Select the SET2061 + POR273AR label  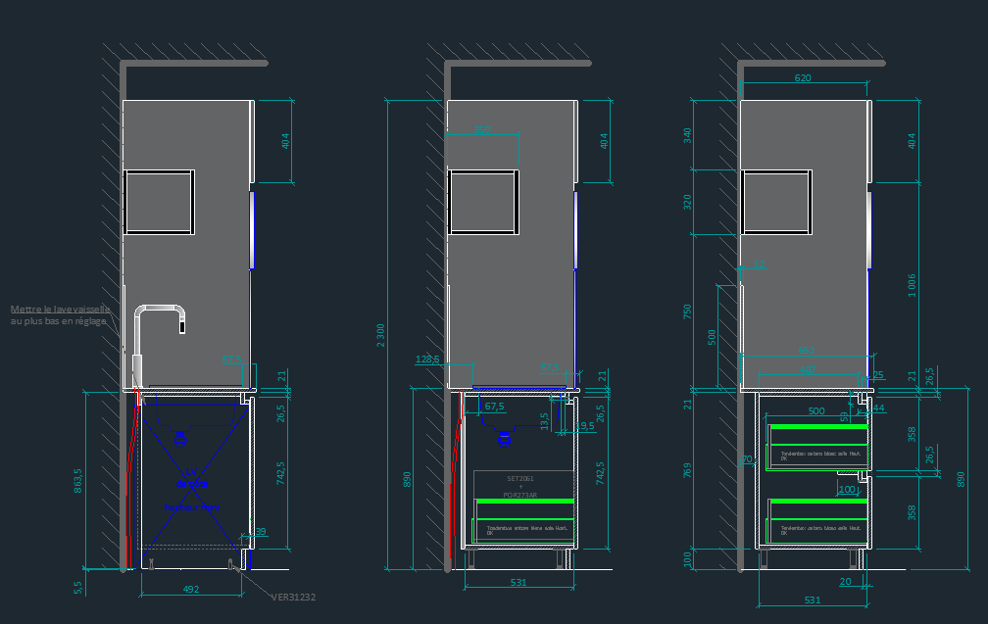521,486
